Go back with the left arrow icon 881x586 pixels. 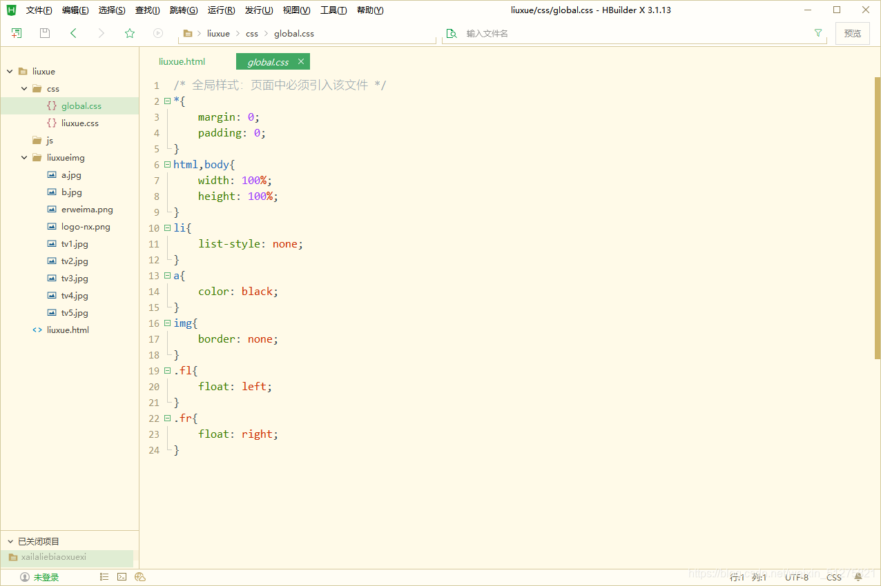73,33
